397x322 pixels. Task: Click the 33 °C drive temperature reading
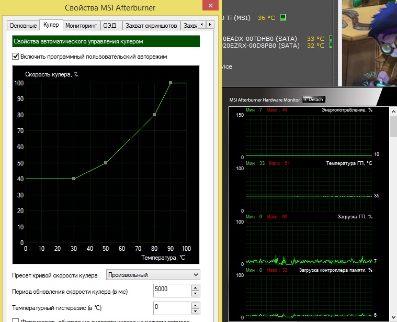(315, 39)
